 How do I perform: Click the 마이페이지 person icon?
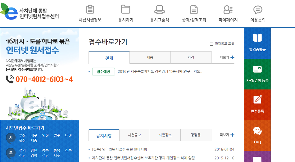[x=228, y=10]
